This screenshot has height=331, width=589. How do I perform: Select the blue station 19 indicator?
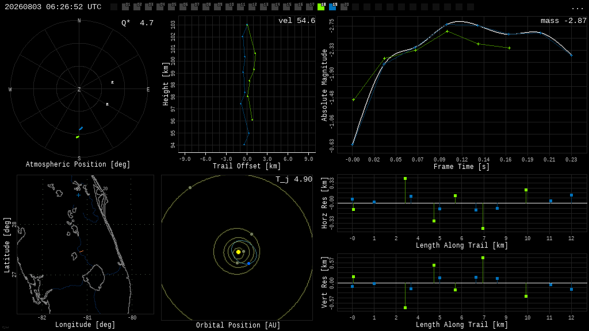(x=332, y=7)
